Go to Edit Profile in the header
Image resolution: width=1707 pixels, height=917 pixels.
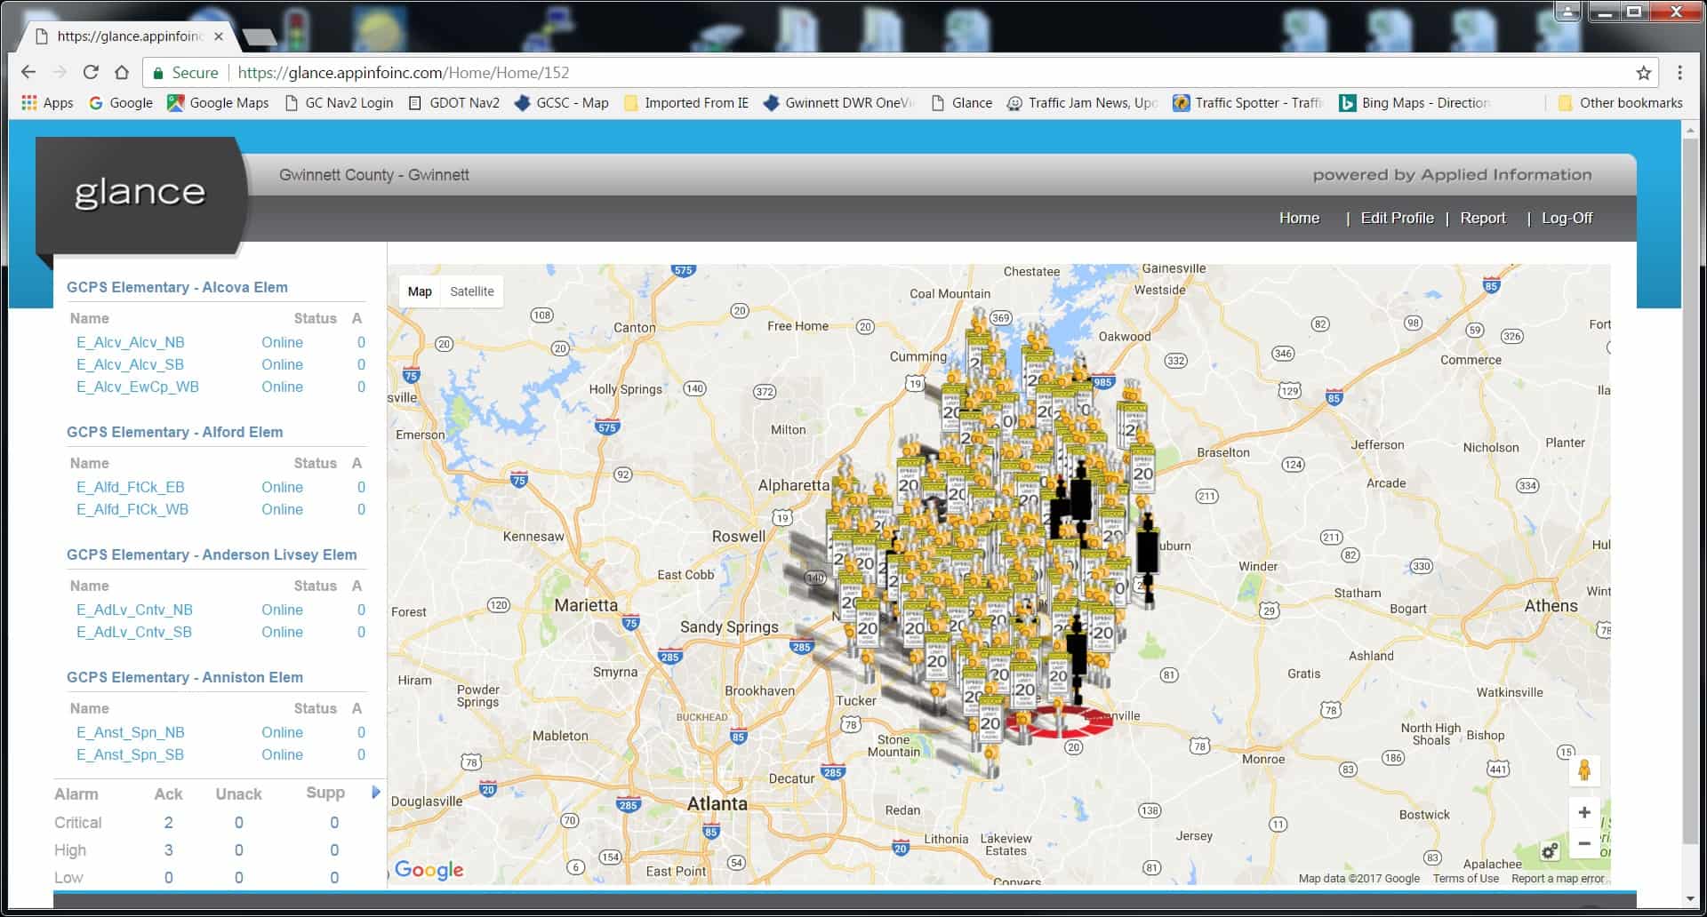tap(1397, 218)
